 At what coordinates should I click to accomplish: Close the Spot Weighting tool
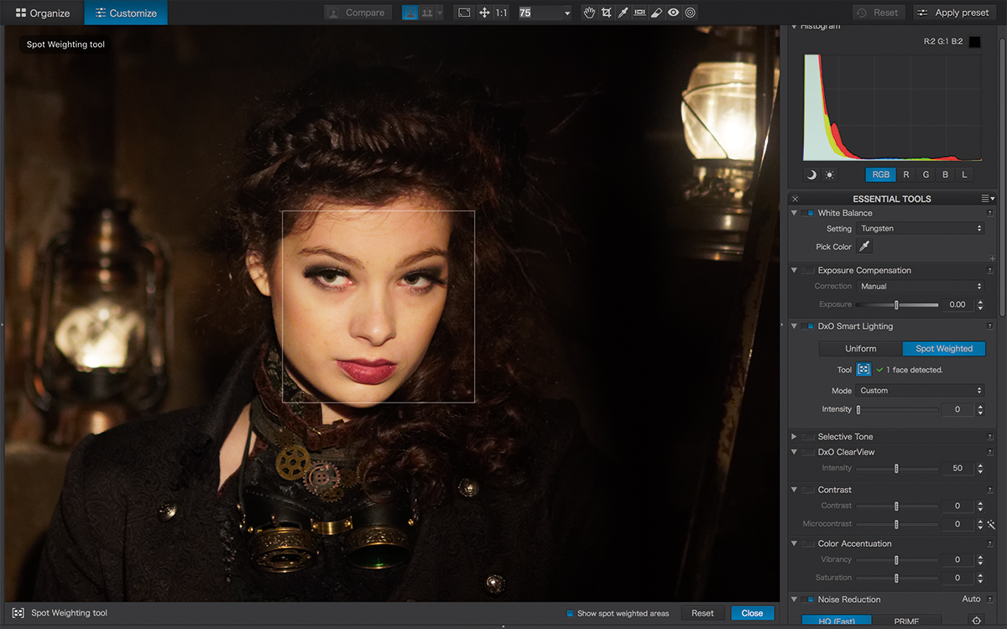(x=753, y=613)
